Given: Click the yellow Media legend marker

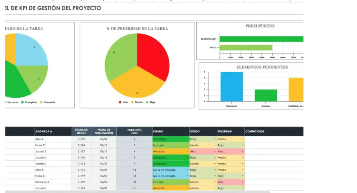Looking at the screenshot, I should [132, 102].
